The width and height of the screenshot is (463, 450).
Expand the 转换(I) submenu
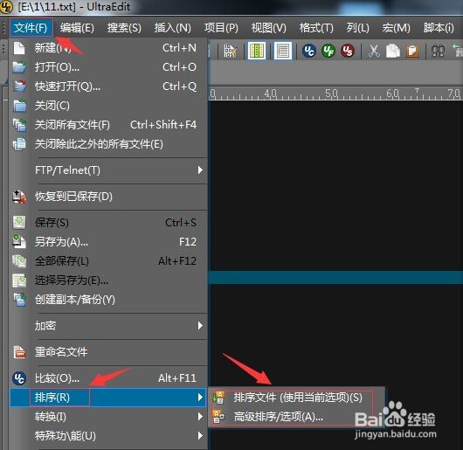click(108, 417)
